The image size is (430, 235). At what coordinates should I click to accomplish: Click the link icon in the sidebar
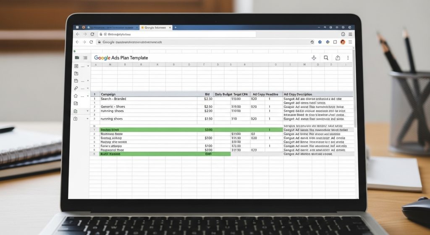pos(76,88)
